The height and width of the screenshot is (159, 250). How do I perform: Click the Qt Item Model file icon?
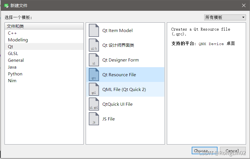pyautogui.click(x=94, y=30)
